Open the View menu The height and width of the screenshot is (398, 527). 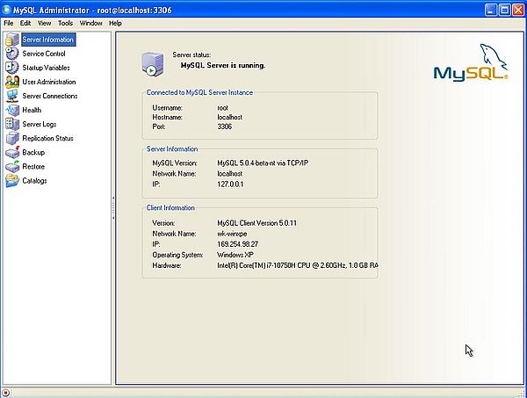tap(45, 23)
